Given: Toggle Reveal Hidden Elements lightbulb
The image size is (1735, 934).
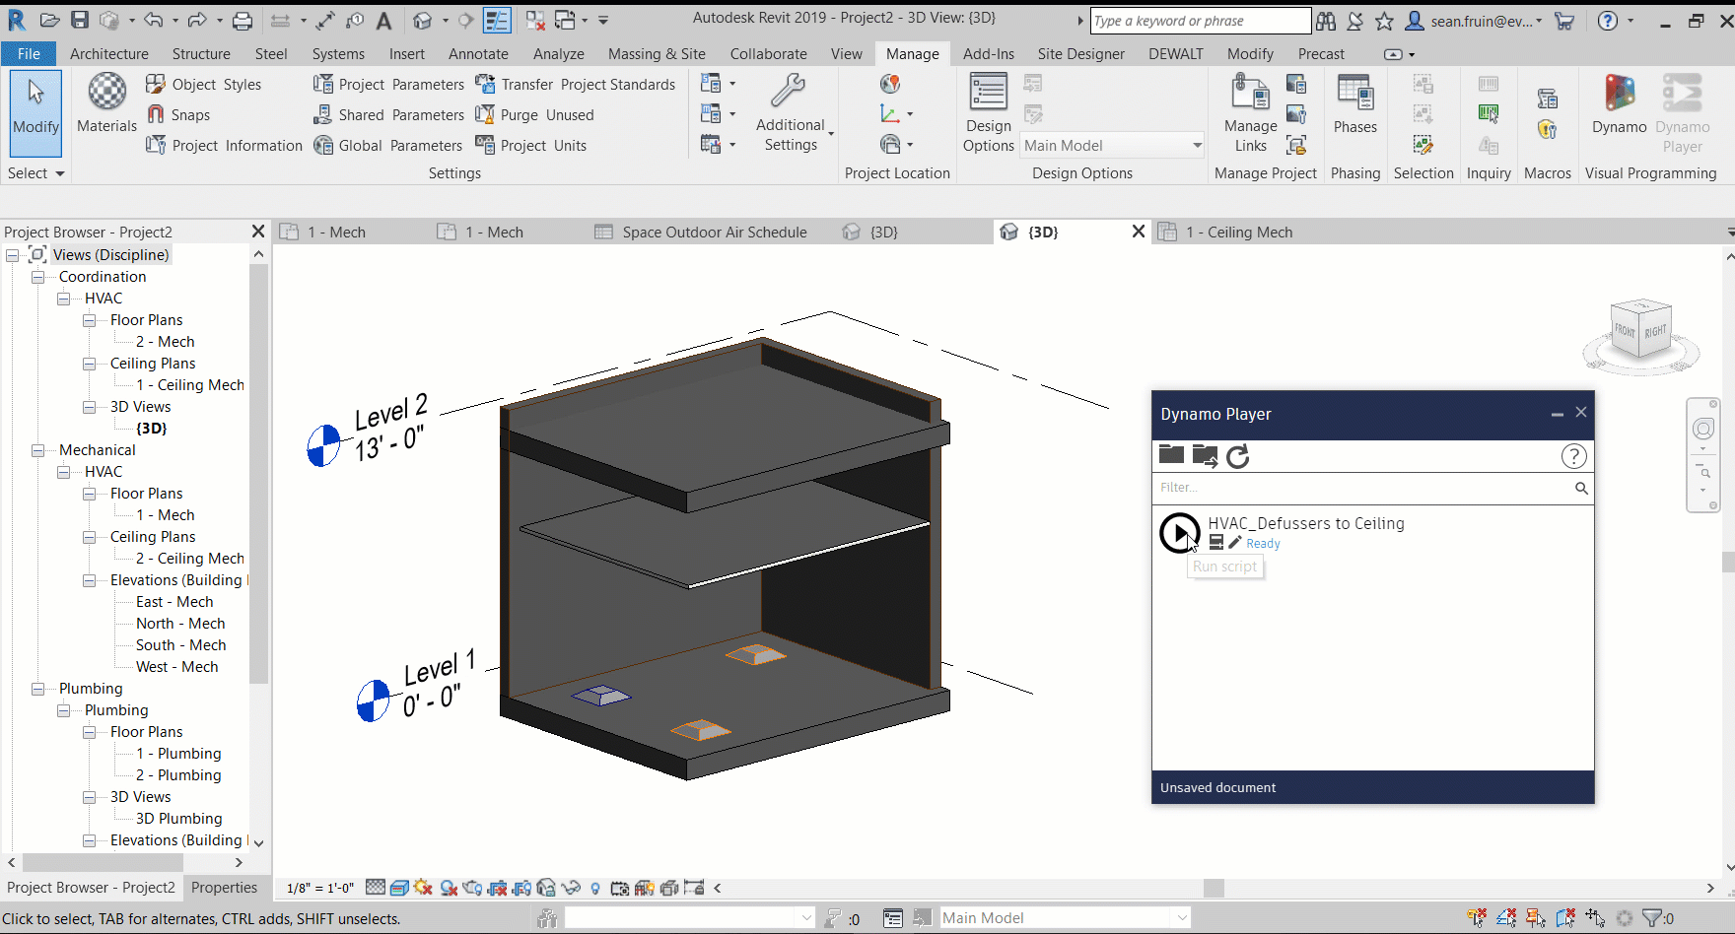Looking at the screenshot, I should pyautogui.click(x=595, y=888).
